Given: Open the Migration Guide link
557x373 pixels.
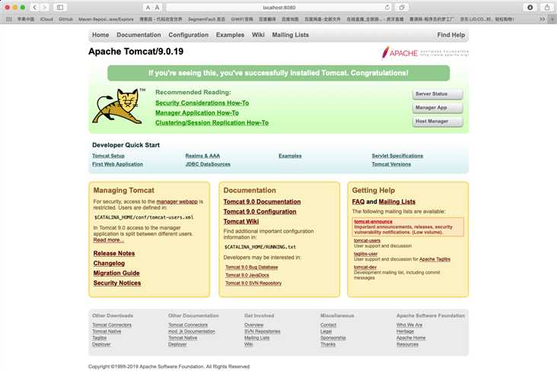Looking at the screenshot, I should click(x=116, y=273).
